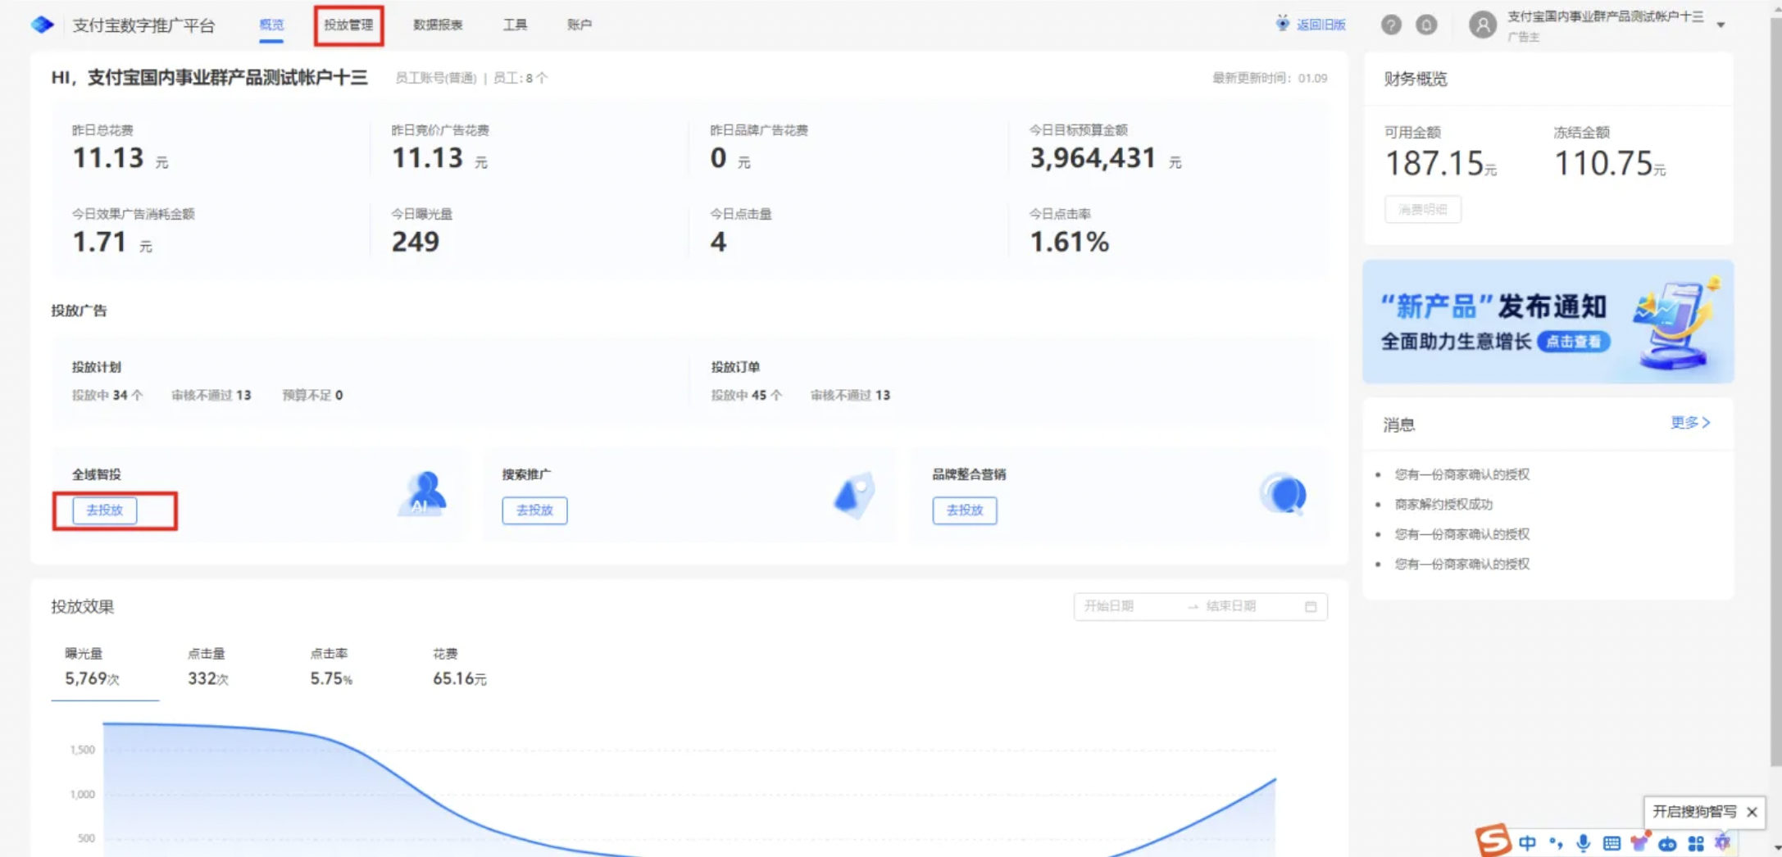Click the 员工: 8 个 text
This screenshot has width=1782, height=857.
(x=521, y=78)
